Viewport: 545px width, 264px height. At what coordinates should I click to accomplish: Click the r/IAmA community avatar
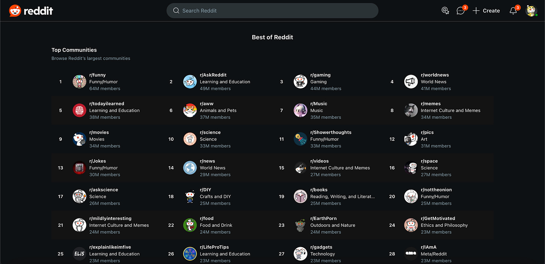point(411,254)
